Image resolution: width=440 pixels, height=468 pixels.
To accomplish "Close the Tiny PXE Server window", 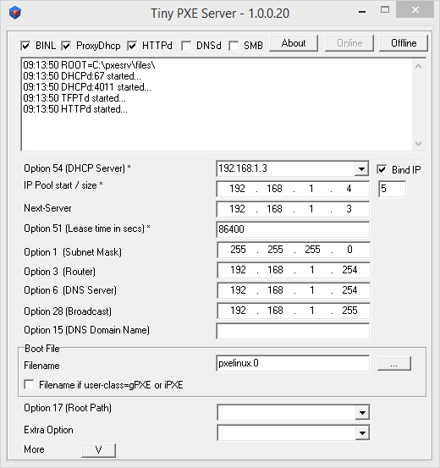I will (x=415, y=10).
